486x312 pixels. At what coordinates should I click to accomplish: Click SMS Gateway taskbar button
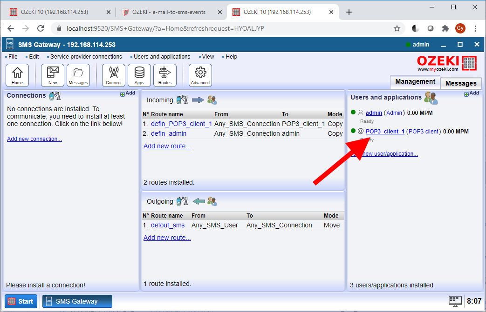click(x=77, y=301)
